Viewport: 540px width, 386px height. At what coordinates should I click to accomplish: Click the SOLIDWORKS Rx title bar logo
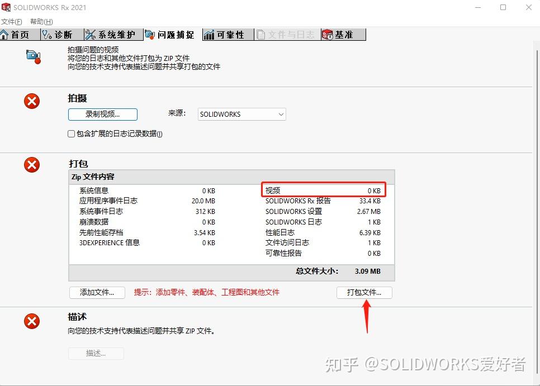tap(6, 7)
